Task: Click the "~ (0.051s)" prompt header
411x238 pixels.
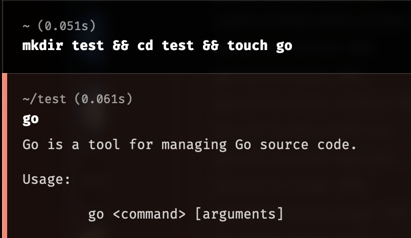Action: [59, 26]
